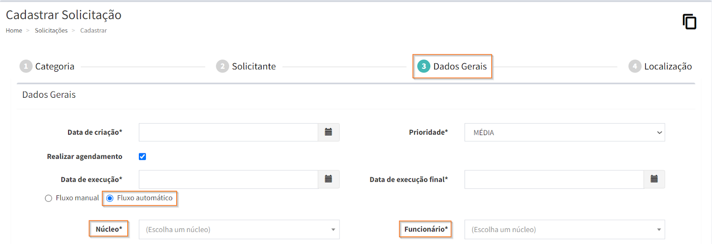Screen dimensions: 712x244
Task: Switch to the Solicitante step tab
Action: [254, 66]
